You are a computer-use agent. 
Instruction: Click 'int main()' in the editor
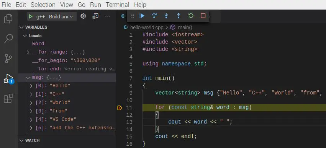tap(159, 78)
